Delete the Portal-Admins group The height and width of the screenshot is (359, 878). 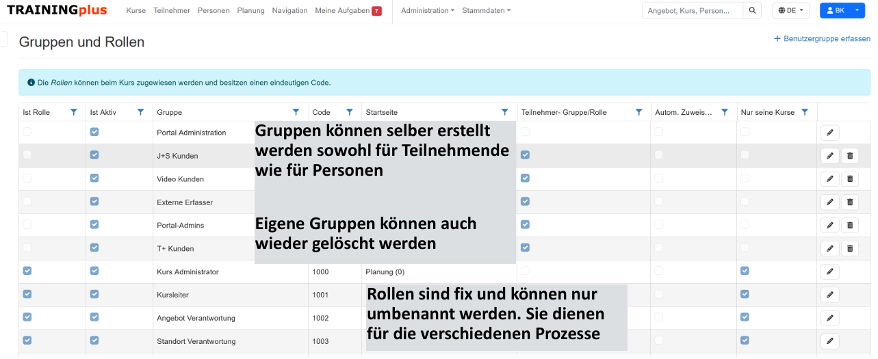click(x=850, y=225)
